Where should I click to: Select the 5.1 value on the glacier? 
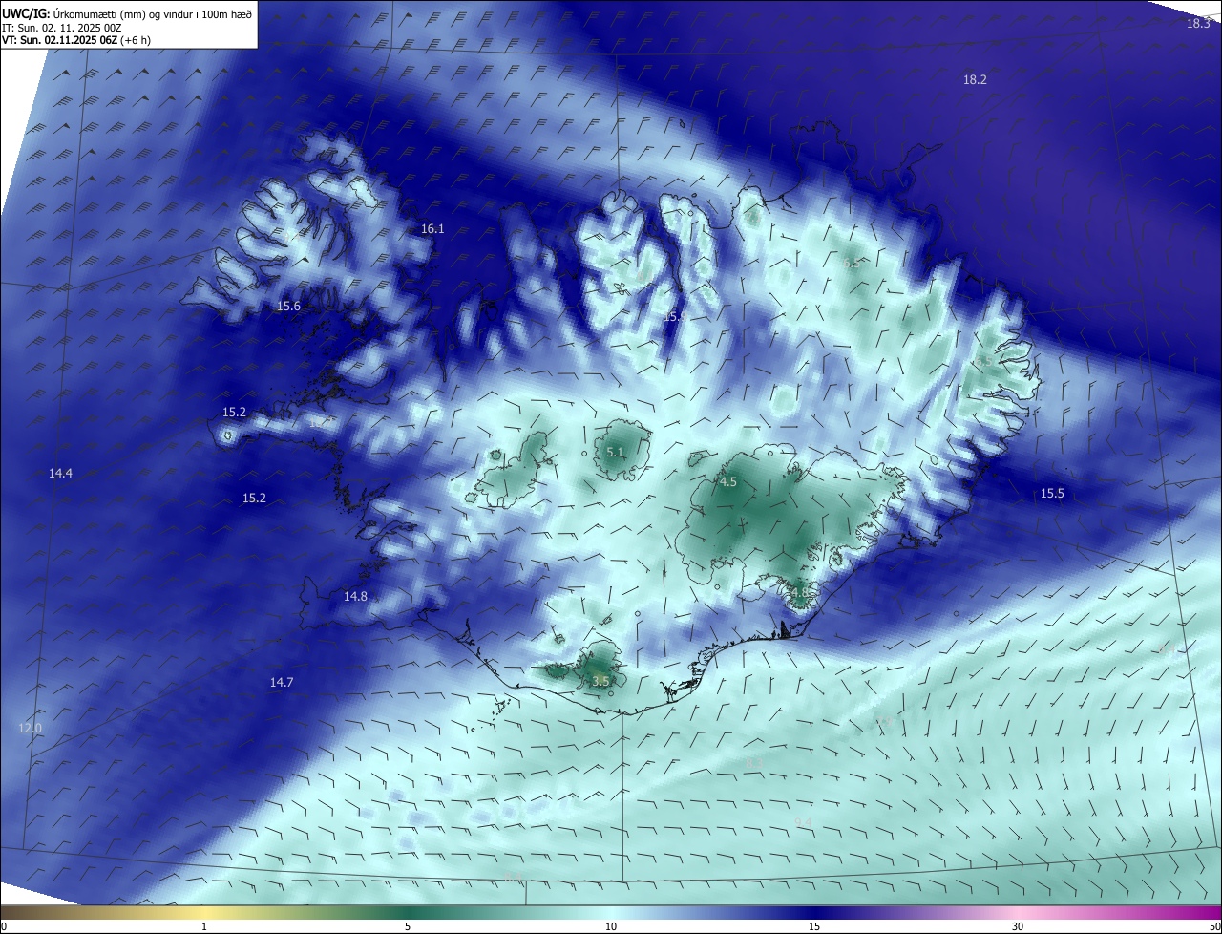pos(615,453)
